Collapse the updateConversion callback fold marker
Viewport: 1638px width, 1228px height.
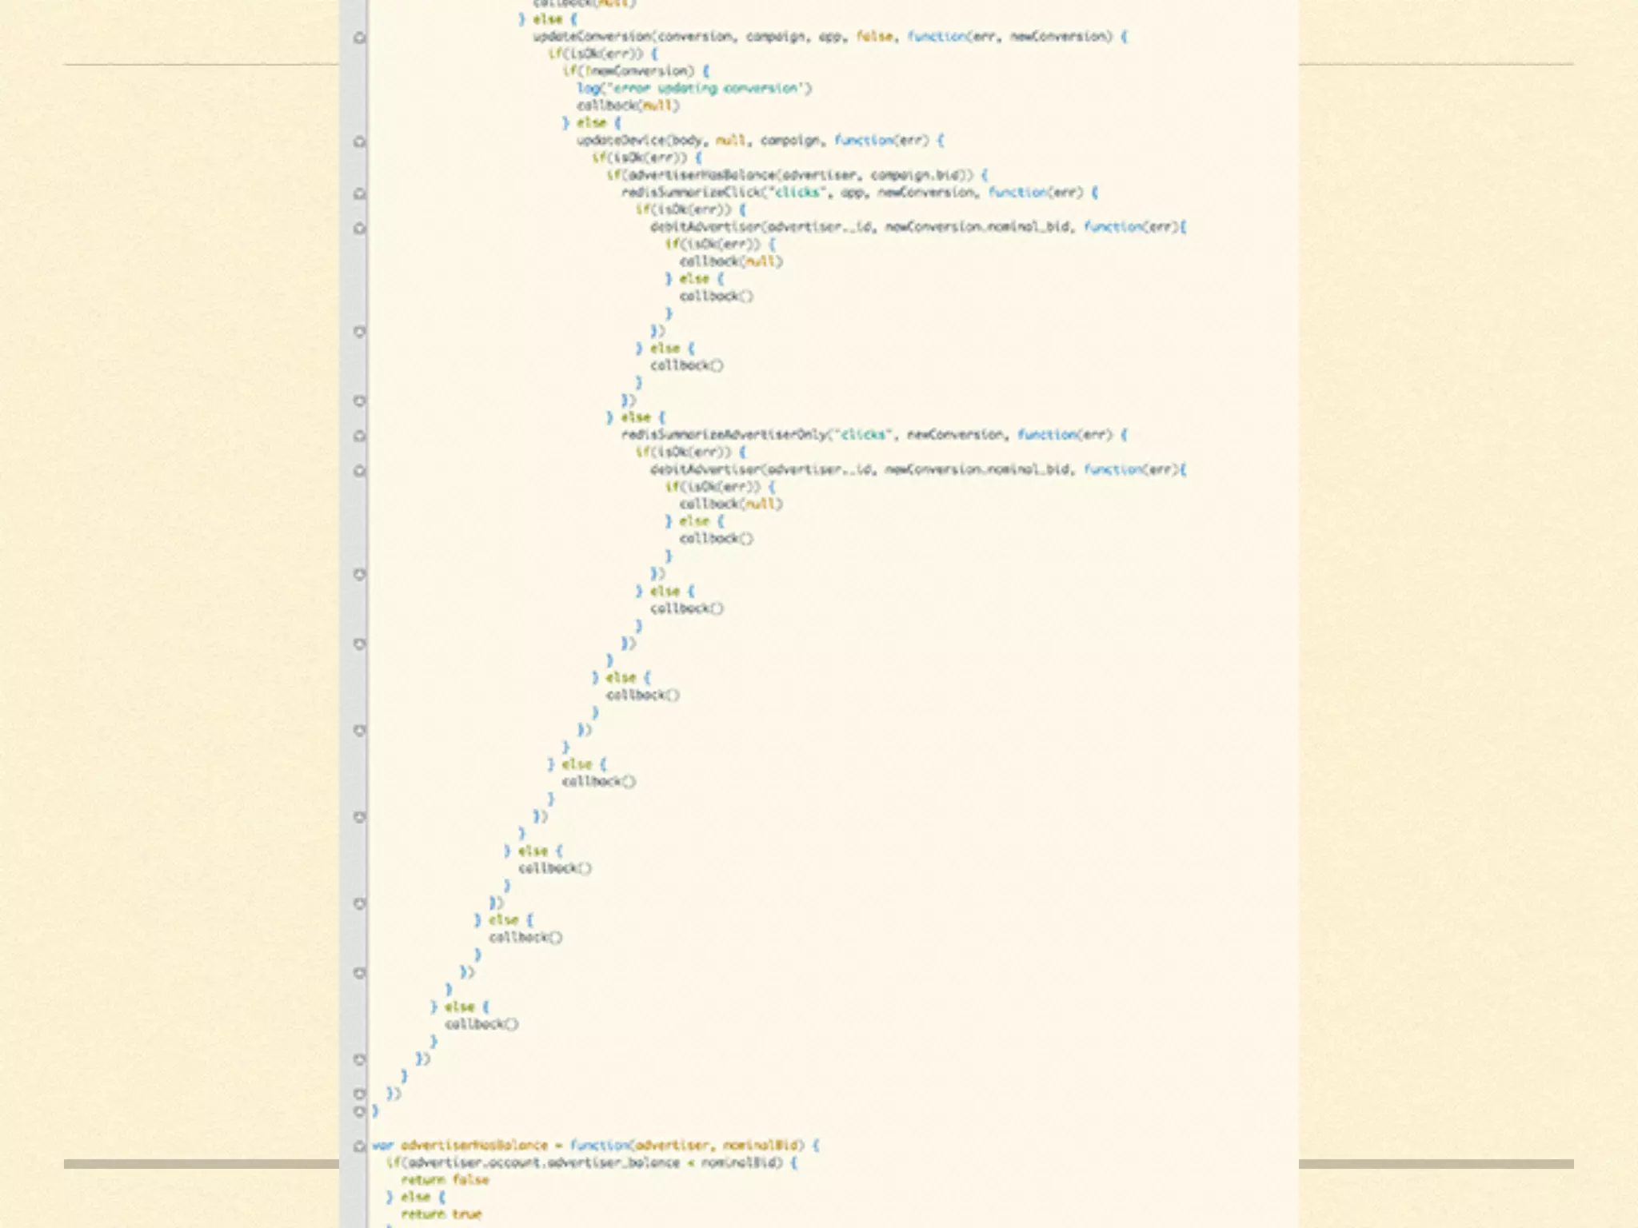(360, 38)
